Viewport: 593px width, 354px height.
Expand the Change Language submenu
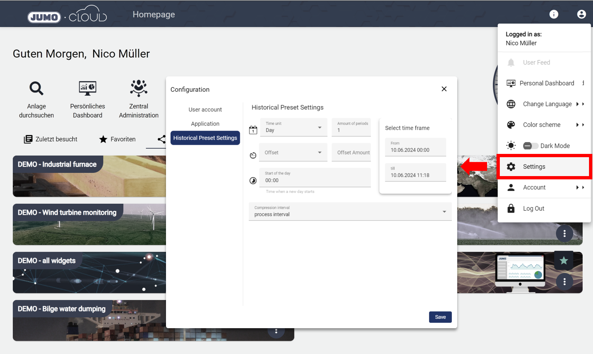[547, 104]
